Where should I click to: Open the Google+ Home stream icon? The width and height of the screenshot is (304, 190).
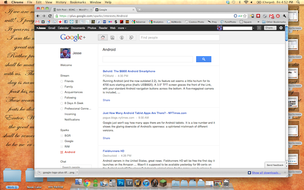point(103,38)
